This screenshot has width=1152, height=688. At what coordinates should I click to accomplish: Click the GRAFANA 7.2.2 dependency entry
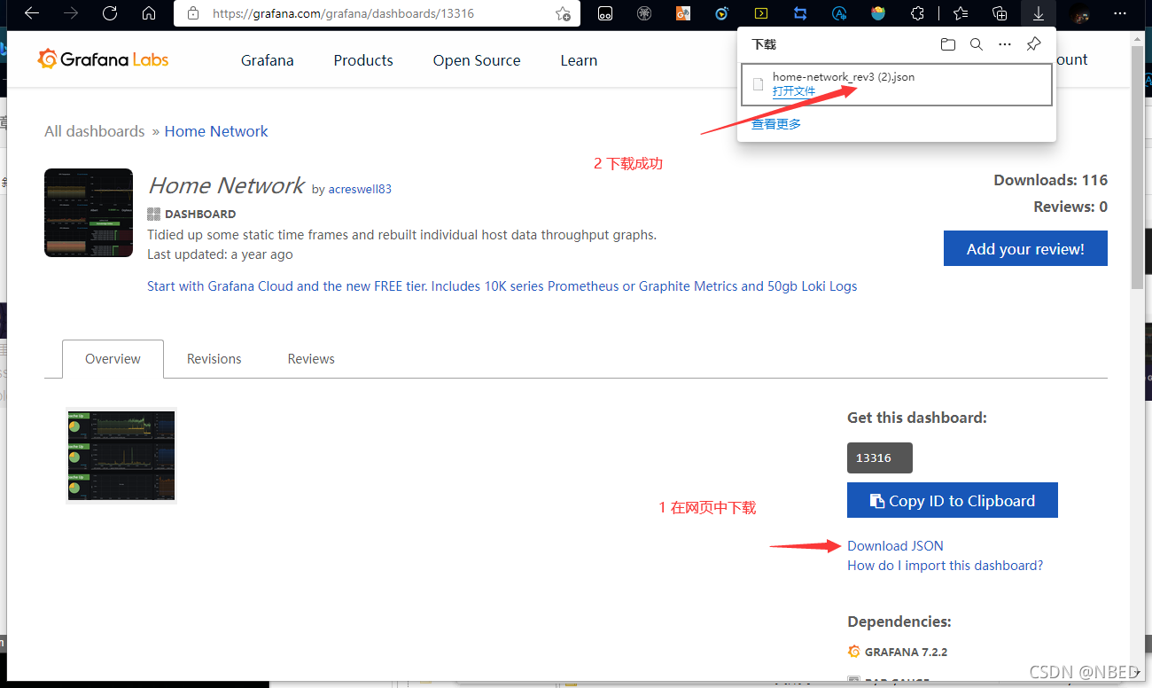[898, 652]
